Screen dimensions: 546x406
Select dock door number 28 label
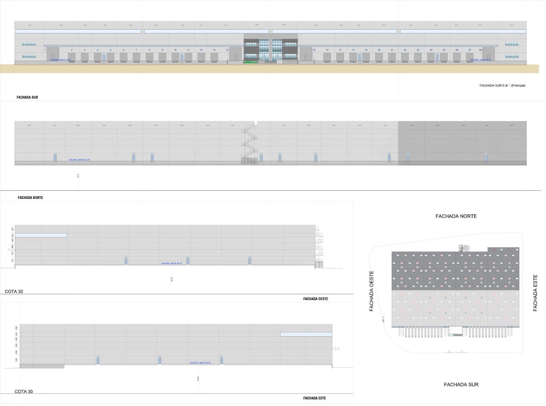click(480, 50)
